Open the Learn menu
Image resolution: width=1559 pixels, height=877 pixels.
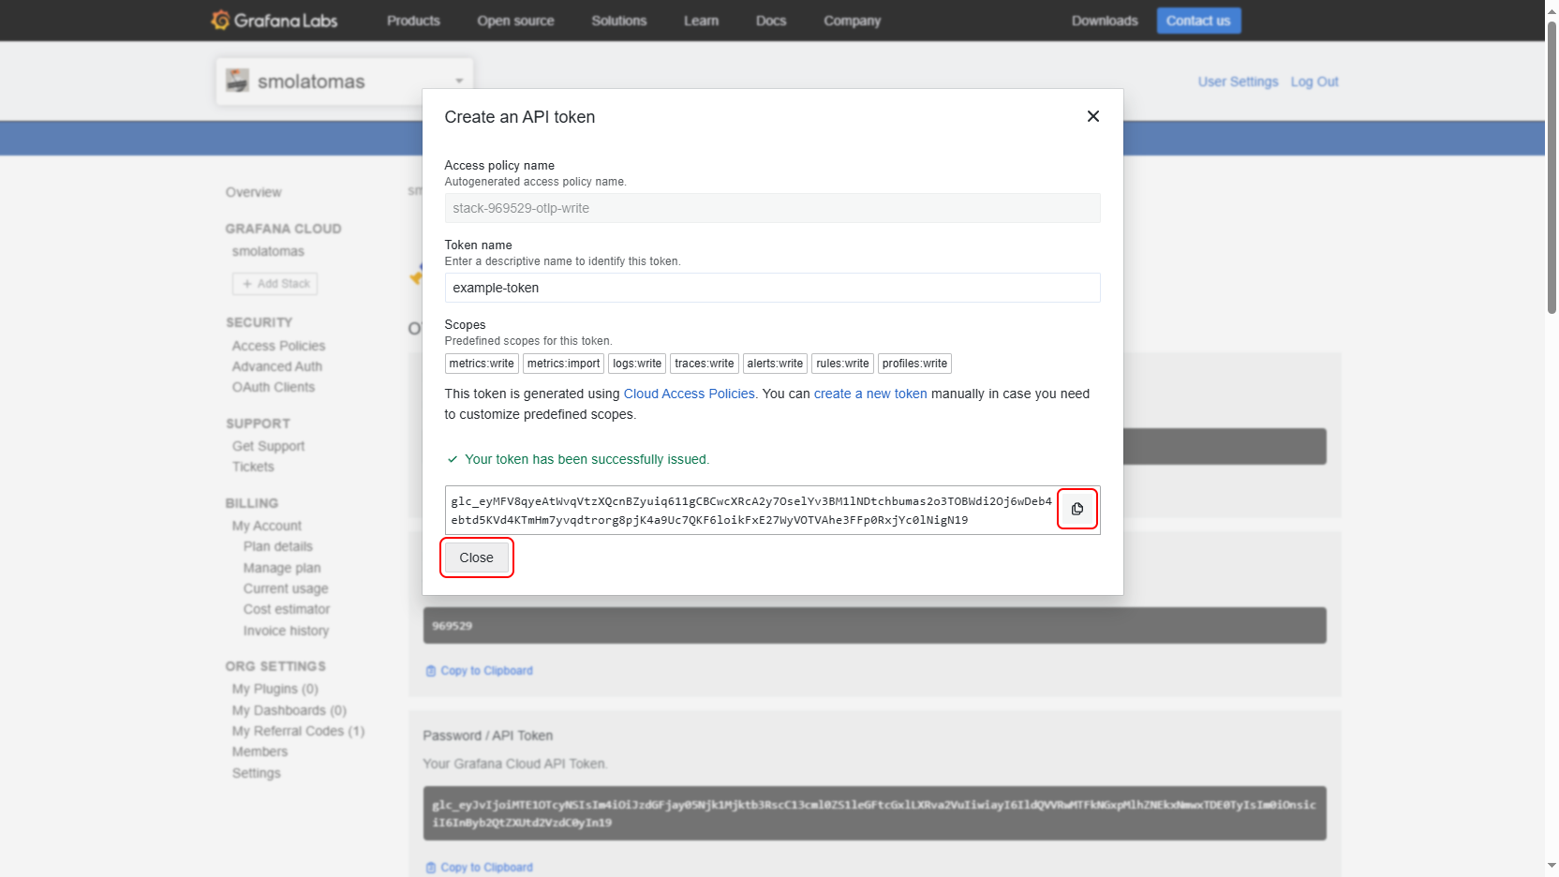tap(701, 21)
